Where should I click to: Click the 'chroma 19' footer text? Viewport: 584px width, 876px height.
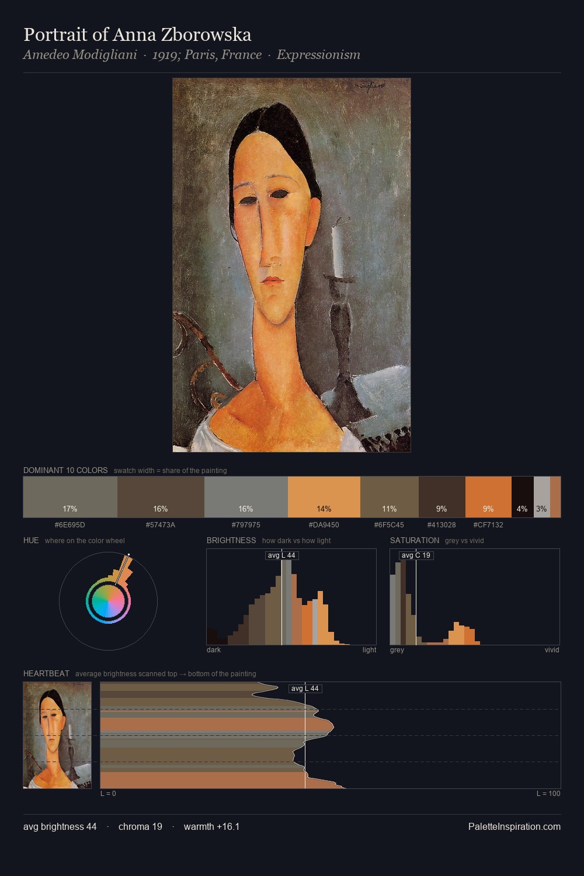tap(140, 826)
